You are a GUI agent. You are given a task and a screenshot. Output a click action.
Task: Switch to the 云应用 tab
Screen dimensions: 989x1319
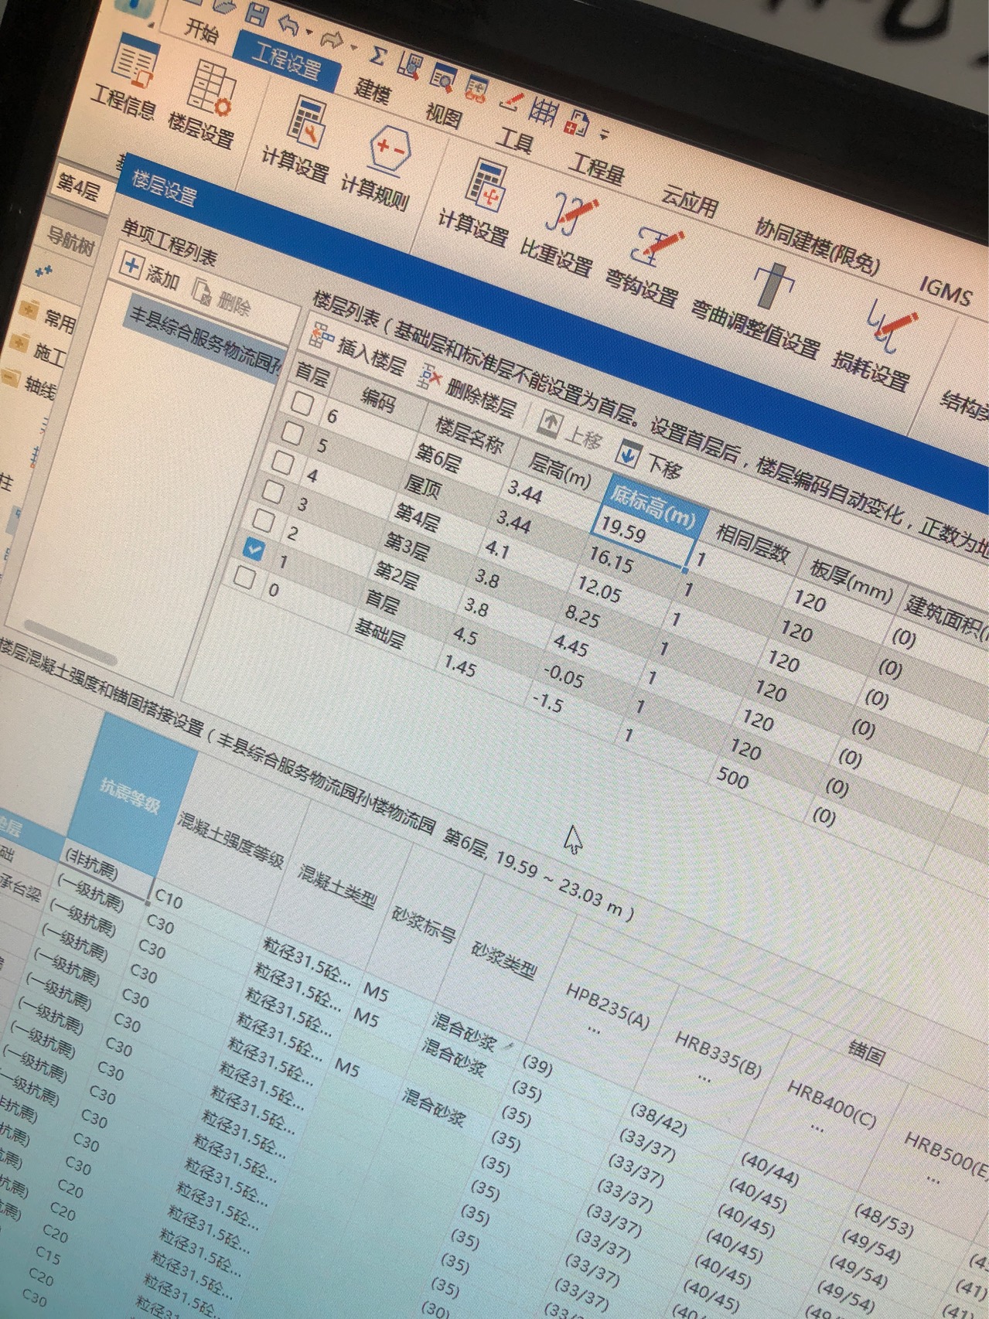689,202
